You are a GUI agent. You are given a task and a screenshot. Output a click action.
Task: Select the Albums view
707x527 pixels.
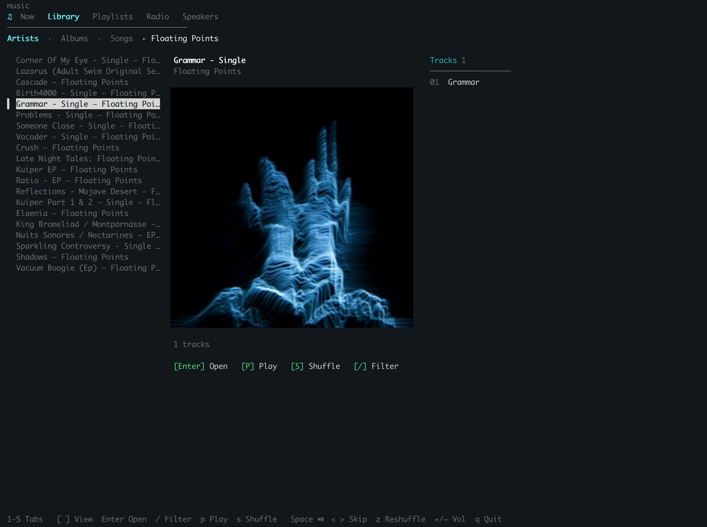pos(74,38)
